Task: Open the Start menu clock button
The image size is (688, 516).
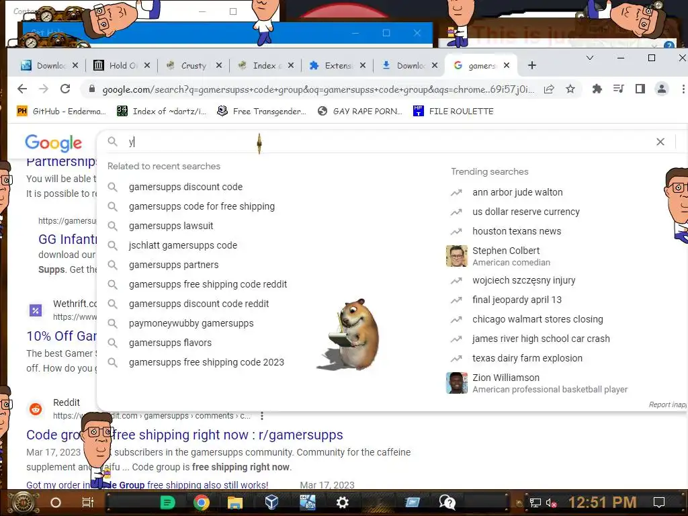Action: (x=23, y=503)
